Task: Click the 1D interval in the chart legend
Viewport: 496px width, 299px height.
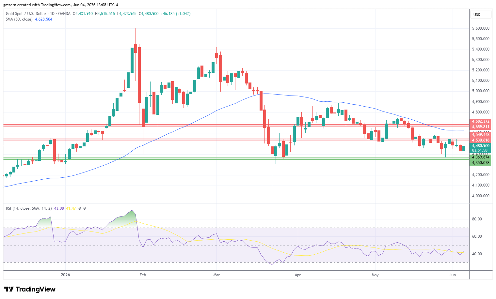Action: 52,14
